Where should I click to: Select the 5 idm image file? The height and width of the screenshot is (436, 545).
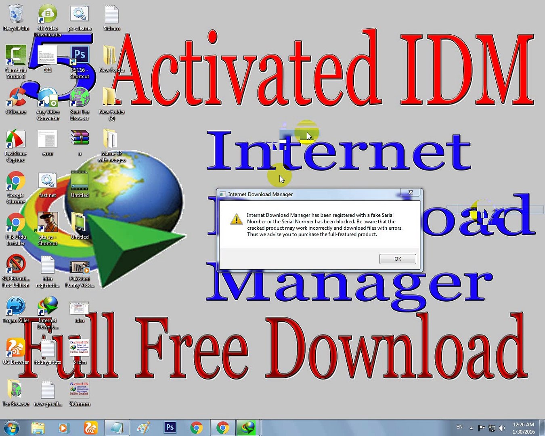(x=80, y=352)
